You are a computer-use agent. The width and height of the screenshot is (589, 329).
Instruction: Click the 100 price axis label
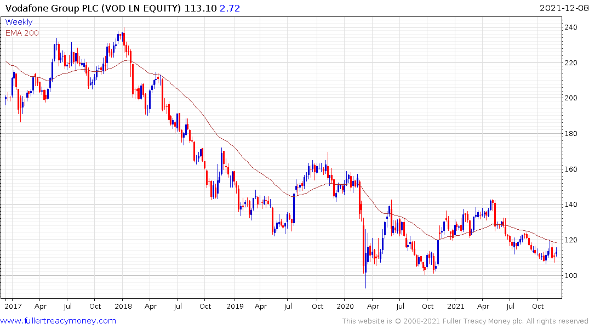[x=571, y=276]
